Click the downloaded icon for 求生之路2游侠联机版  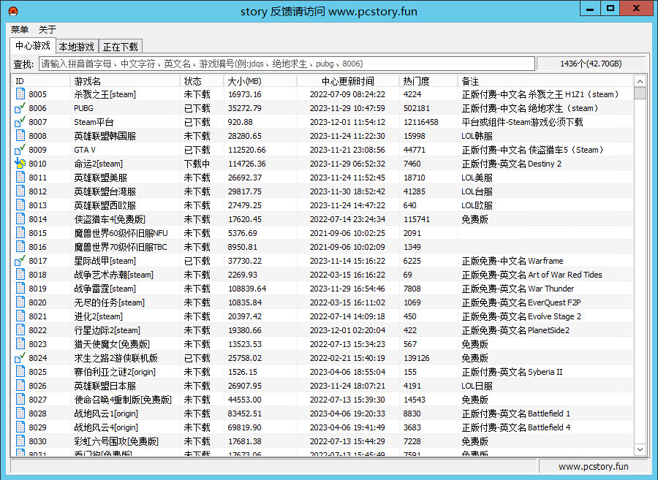(x=20, y=357)
